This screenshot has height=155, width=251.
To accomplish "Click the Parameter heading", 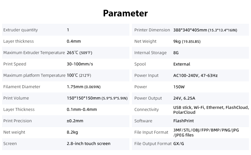I will coord(125,13).
